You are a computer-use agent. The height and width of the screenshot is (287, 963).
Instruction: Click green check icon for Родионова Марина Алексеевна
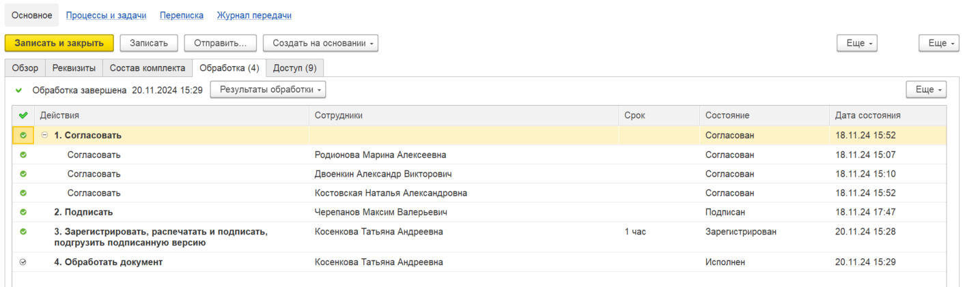pyautogui.click(x=23, y=155)
